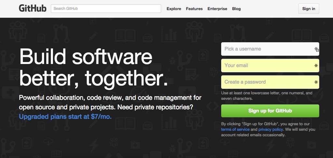Focus the Create a password field
Screen dimensions: 333x158
[x=270, y=82]
